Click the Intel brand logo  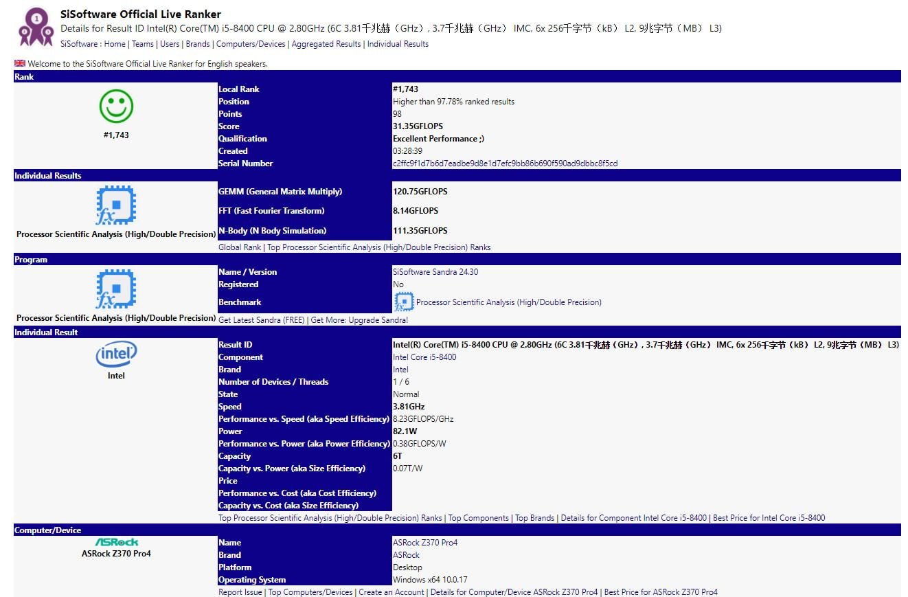point(116,354)
